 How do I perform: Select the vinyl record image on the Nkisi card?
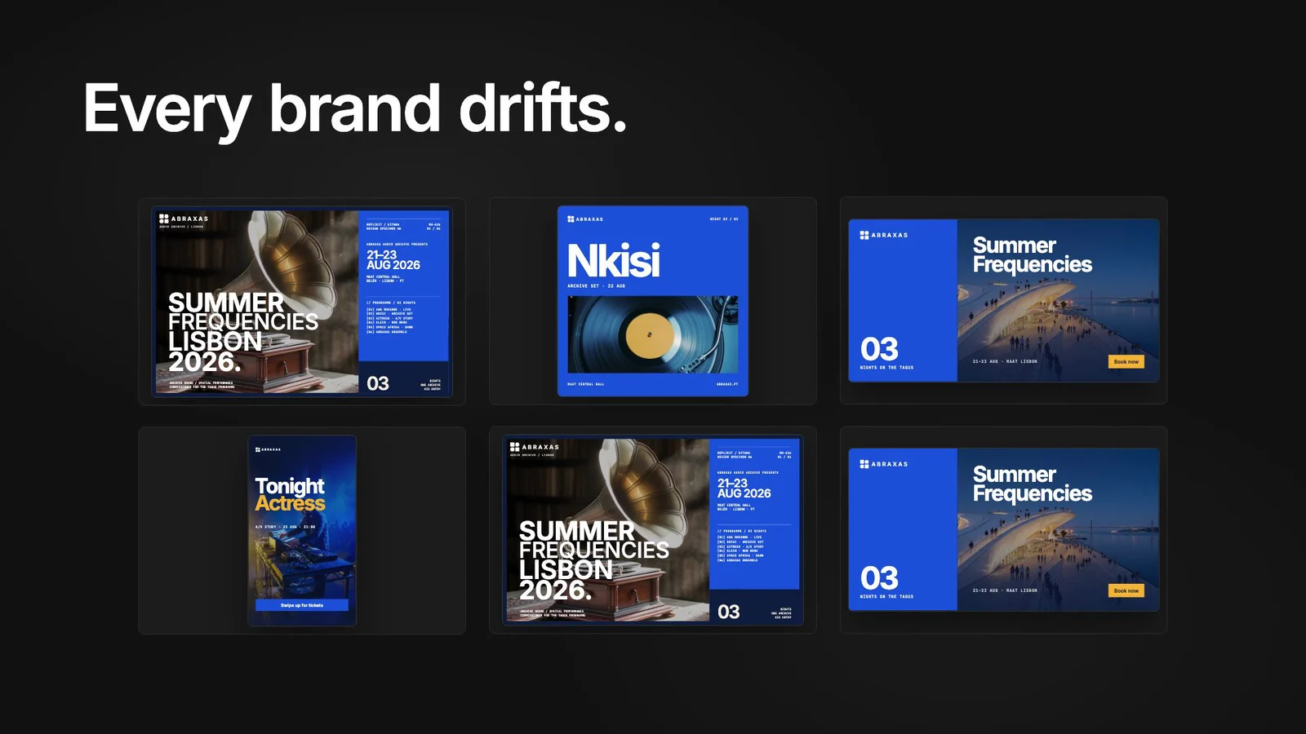pyautogui.click(x=653, y=334)
